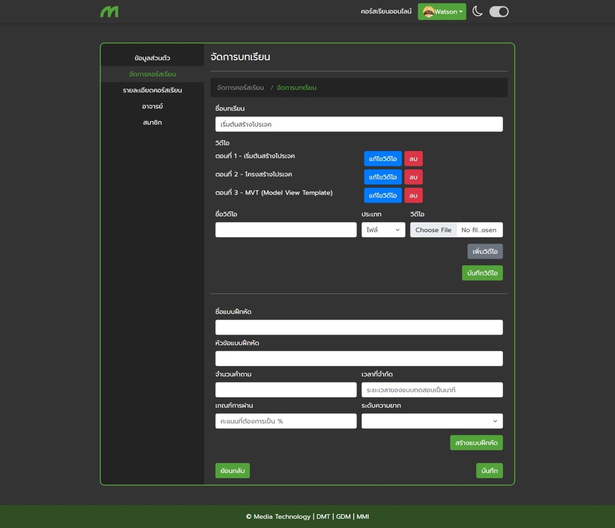This screenshot has height=528, width=615.
Task: Go back using the ย้อนกลับ button
Action: tap(232, 470)
